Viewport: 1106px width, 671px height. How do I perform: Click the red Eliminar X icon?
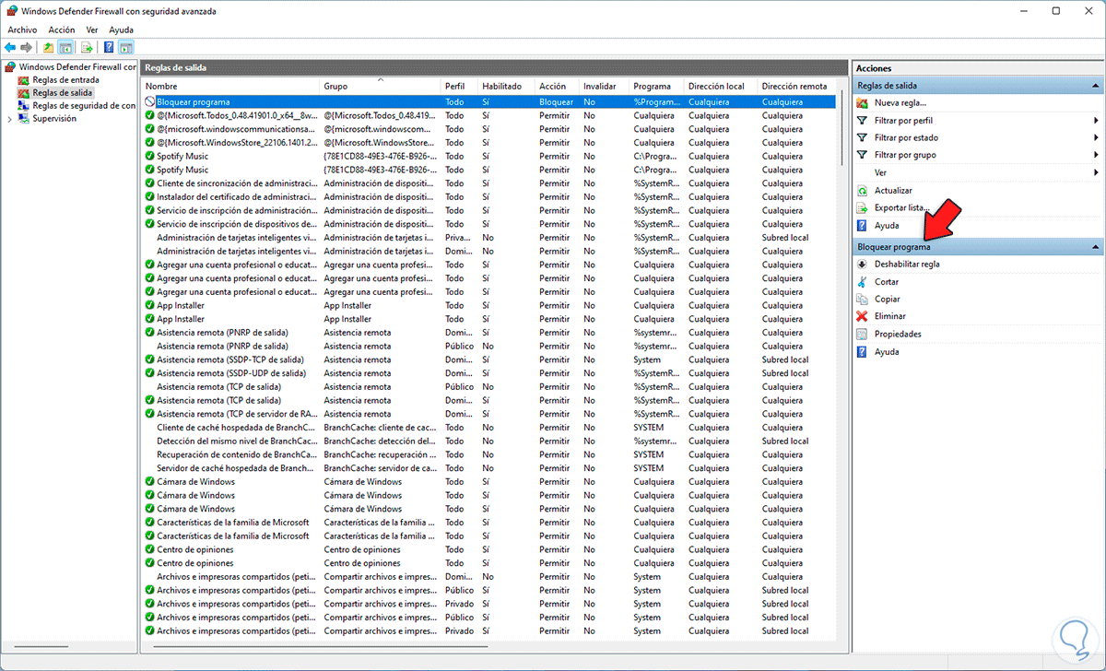coord(863,316)
